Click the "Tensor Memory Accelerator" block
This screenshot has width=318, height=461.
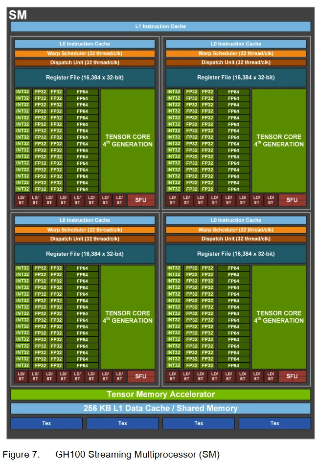click(160, 394)
